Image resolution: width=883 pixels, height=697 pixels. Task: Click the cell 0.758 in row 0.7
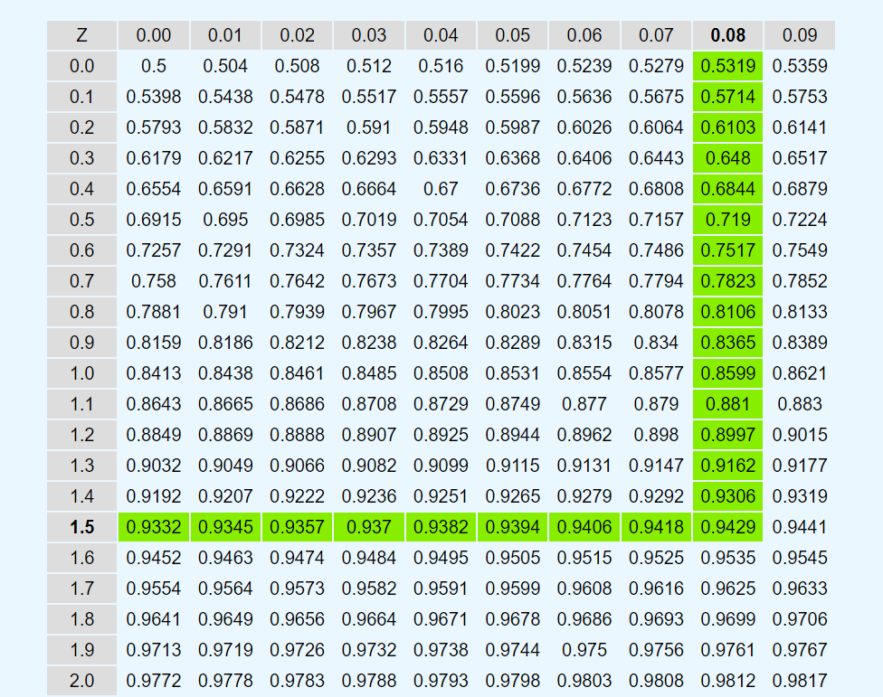(153, 281)
